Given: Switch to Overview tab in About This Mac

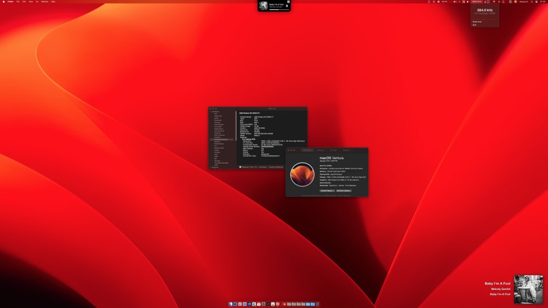Looking at the screenshot, I should [x=307, y=150].
